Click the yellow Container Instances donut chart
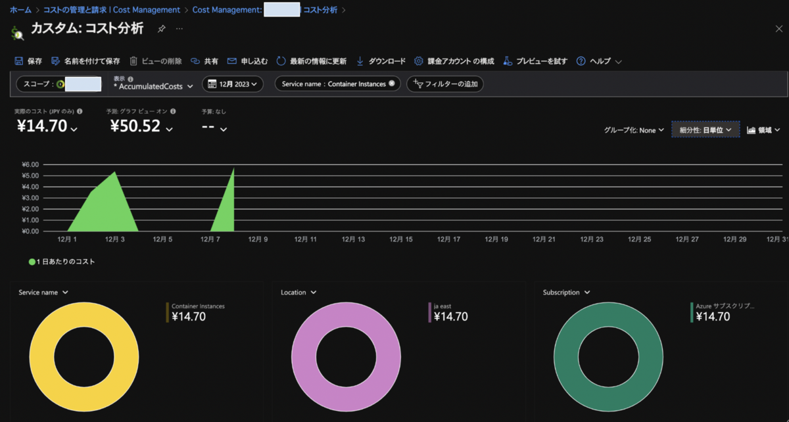 [x=84, y=358]
